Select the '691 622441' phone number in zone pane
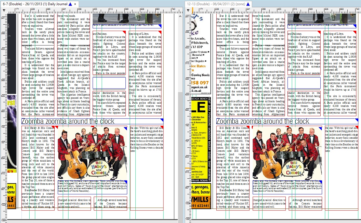 tap(200, 205)
